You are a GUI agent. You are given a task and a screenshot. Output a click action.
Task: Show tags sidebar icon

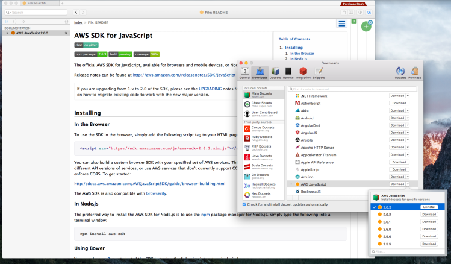pyautogui.click(x=23, y=22)
